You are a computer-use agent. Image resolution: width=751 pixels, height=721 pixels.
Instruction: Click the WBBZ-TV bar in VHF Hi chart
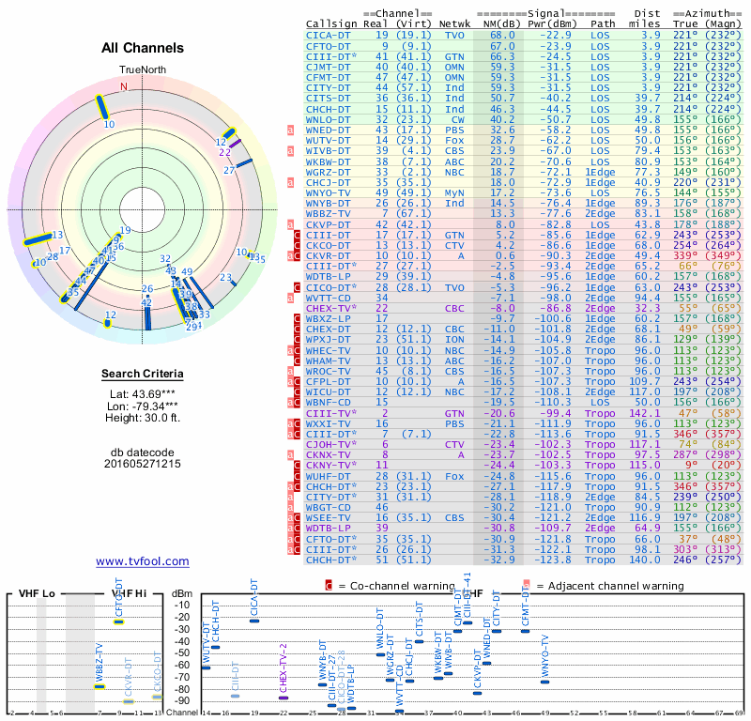[x=100, y=686]
